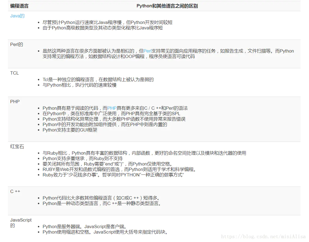Click bullet Python支持多重继承
The image size is (309, 242).
[x=83, y=159]
